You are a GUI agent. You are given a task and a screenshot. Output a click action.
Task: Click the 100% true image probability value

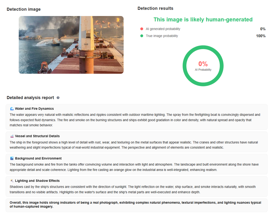(260, 36)
